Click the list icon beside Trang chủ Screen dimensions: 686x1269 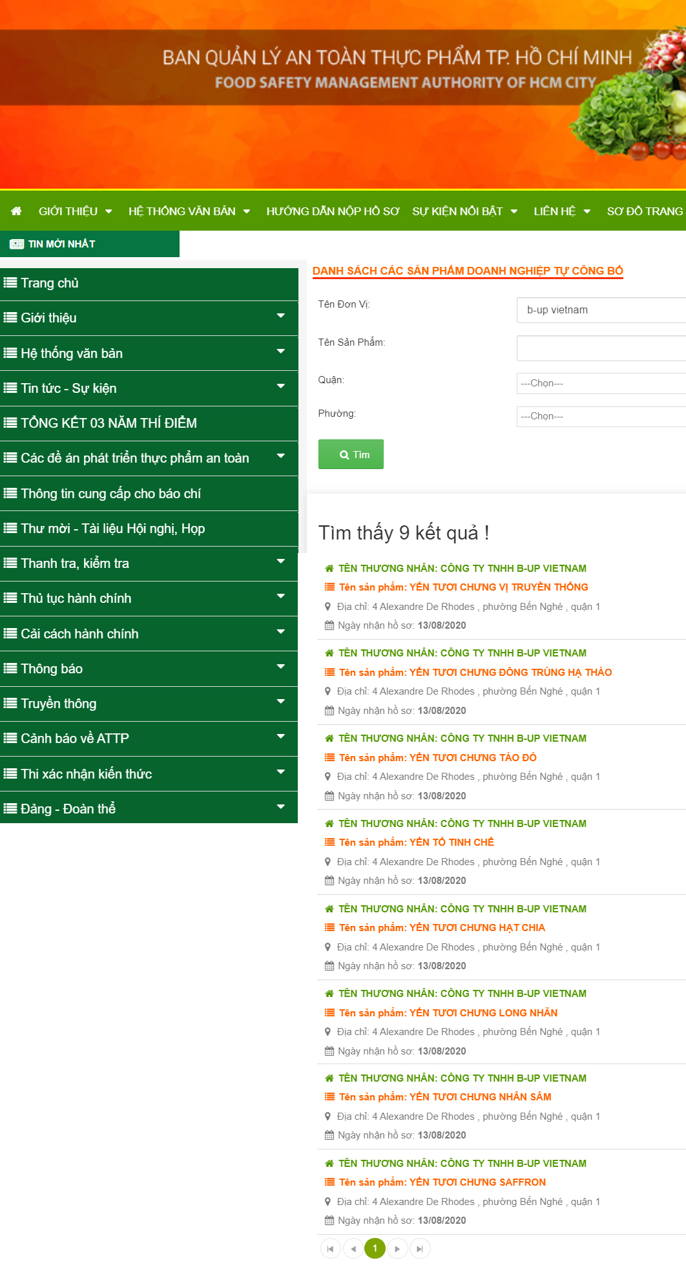tap(10, 282)
